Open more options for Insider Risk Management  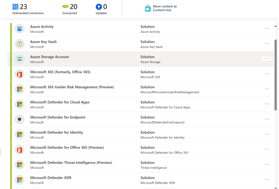coord(267,89)
